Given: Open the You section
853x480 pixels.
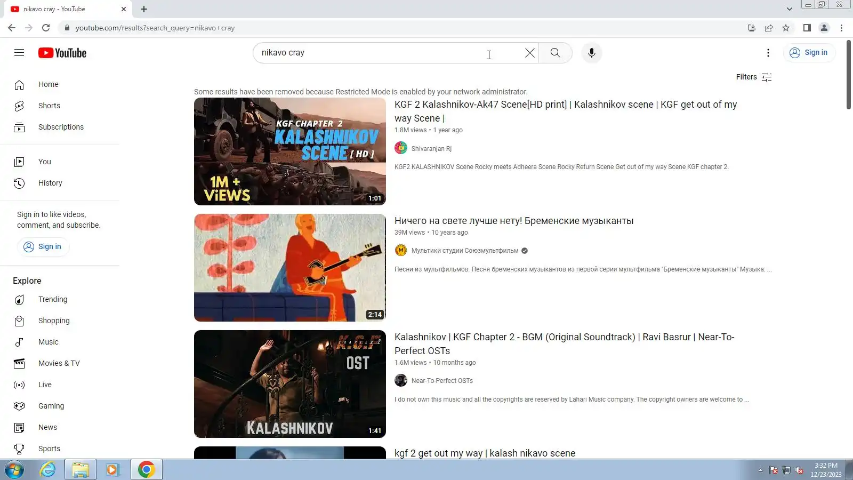Looking at the screenshot, I should click(x=60, y=162).
